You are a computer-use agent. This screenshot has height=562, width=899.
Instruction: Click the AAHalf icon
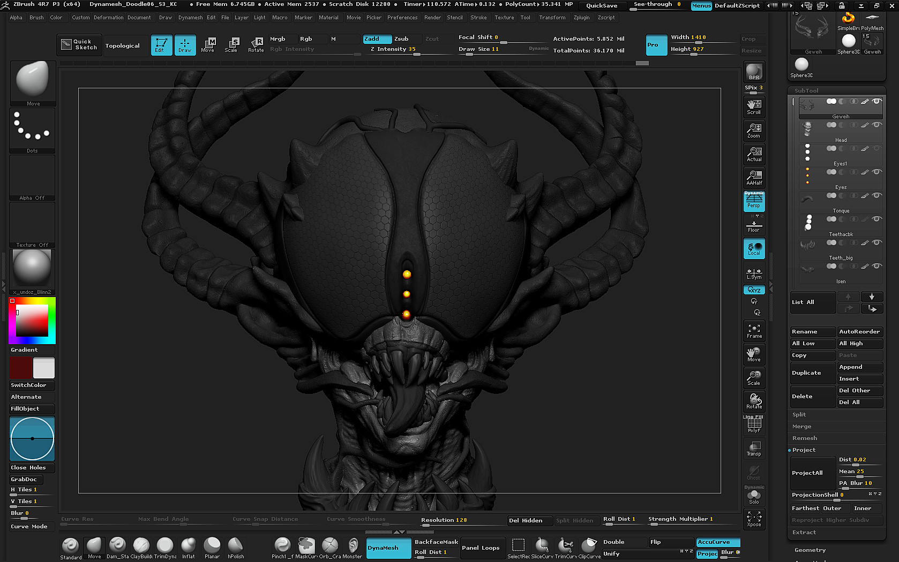pos(754,177)
